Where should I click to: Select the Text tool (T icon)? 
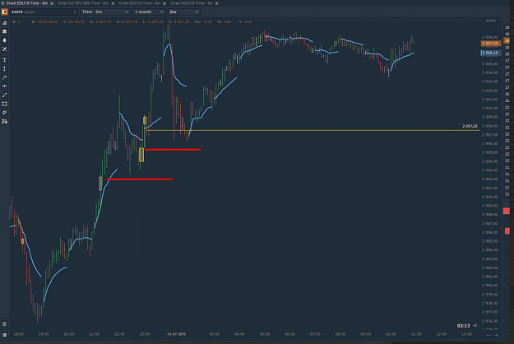(x=5, y=60)
